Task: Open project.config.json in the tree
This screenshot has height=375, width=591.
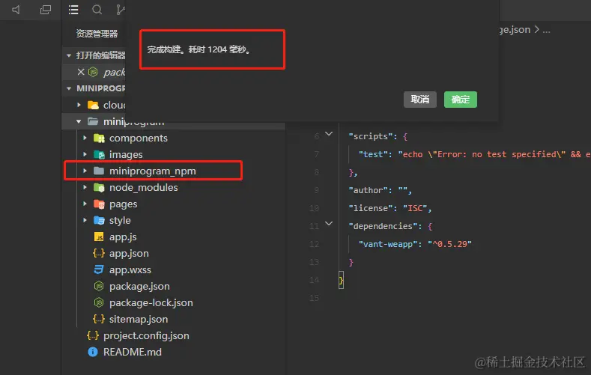Action: 145,335
